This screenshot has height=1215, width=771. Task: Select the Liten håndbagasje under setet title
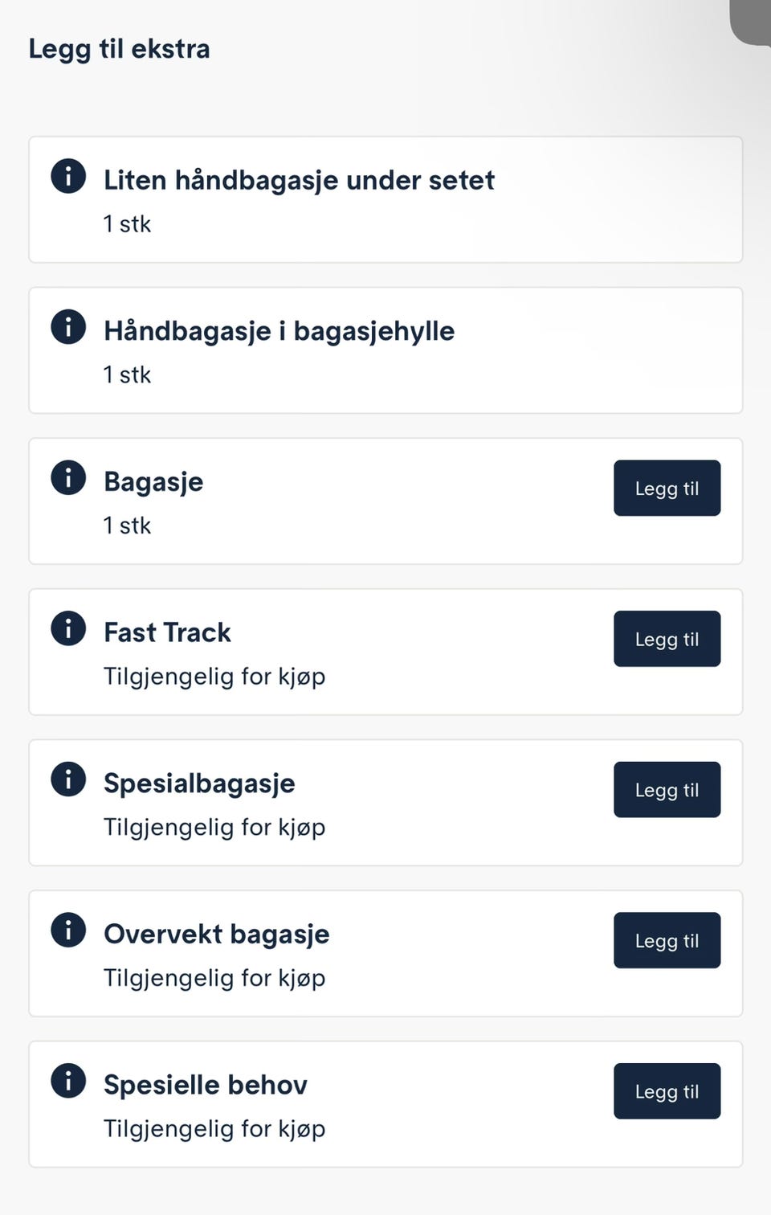tap(299, 180)
